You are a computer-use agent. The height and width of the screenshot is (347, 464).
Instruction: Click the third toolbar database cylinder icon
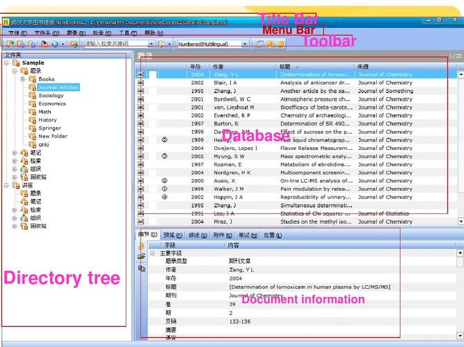(x=32, y=44)
